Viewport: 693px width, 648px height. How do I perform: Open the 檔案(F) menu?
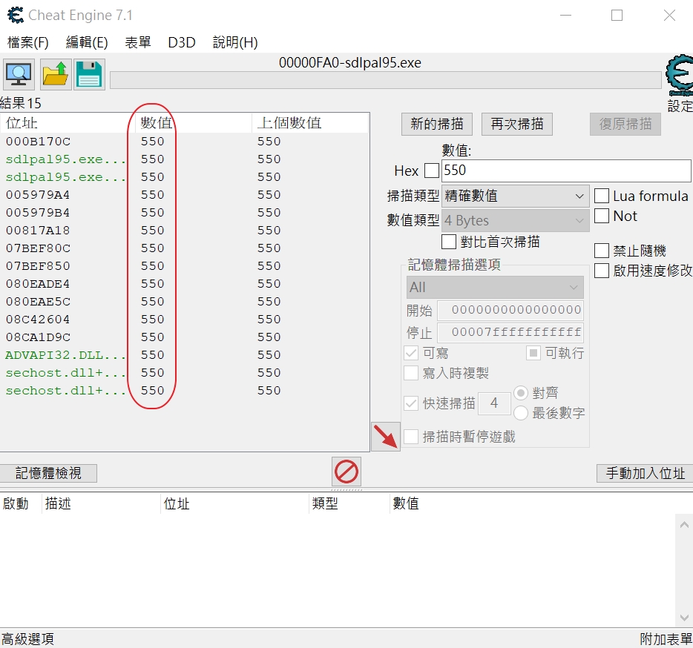pyautogui.click(x=28, y=42)
